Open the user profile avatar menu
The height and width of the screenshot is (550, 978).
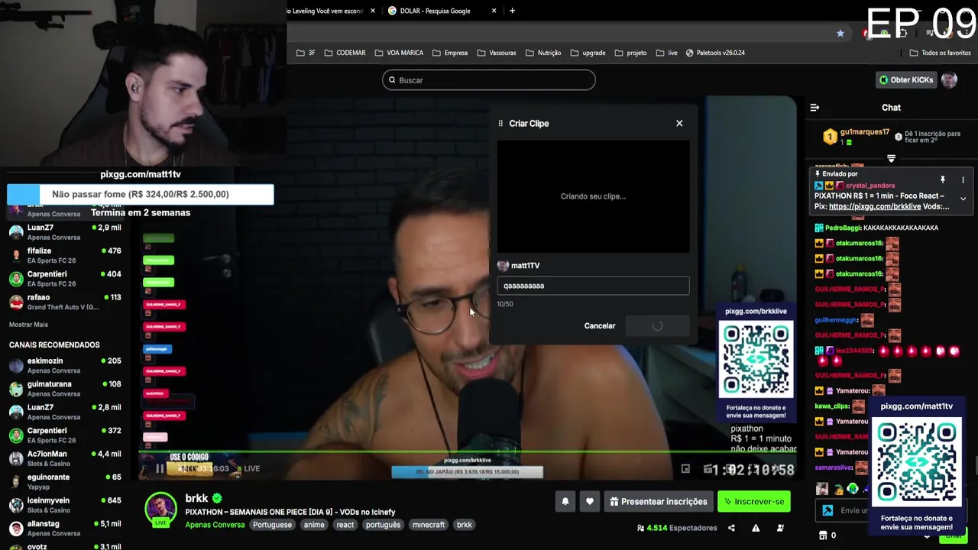(950, 79)
